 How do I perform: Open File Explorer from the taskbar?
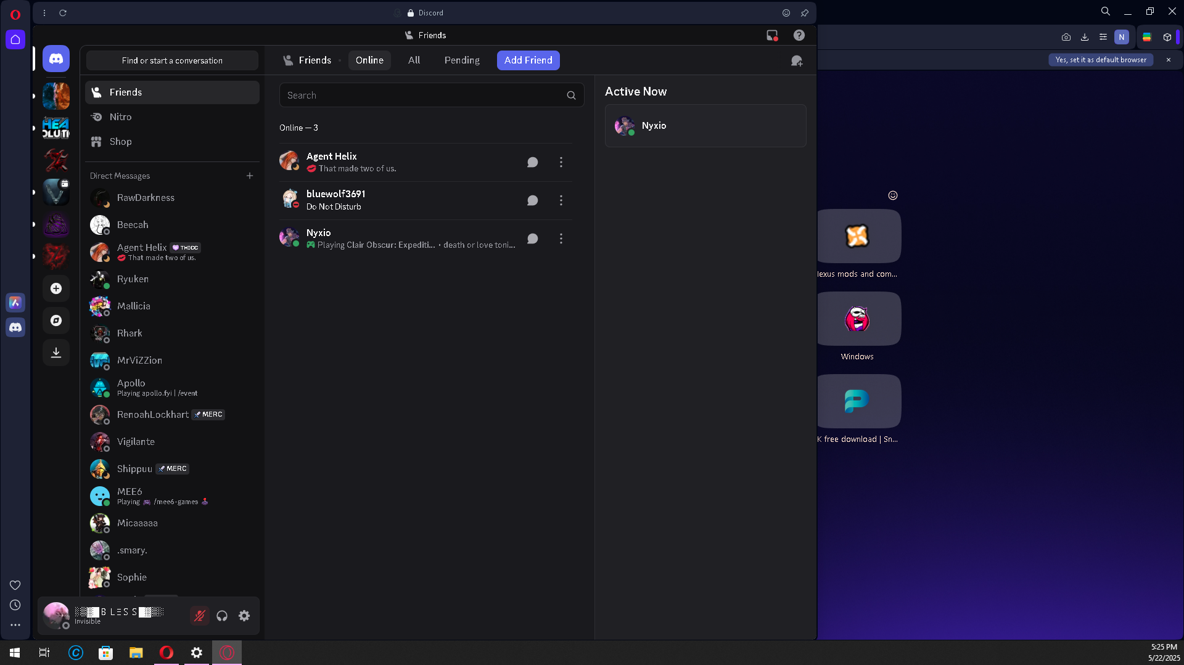click(x=136, y=653)
